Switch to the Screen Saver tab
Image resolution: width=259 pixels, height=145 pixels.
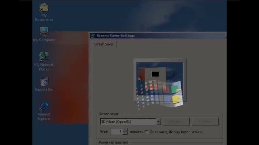(104, 44)
